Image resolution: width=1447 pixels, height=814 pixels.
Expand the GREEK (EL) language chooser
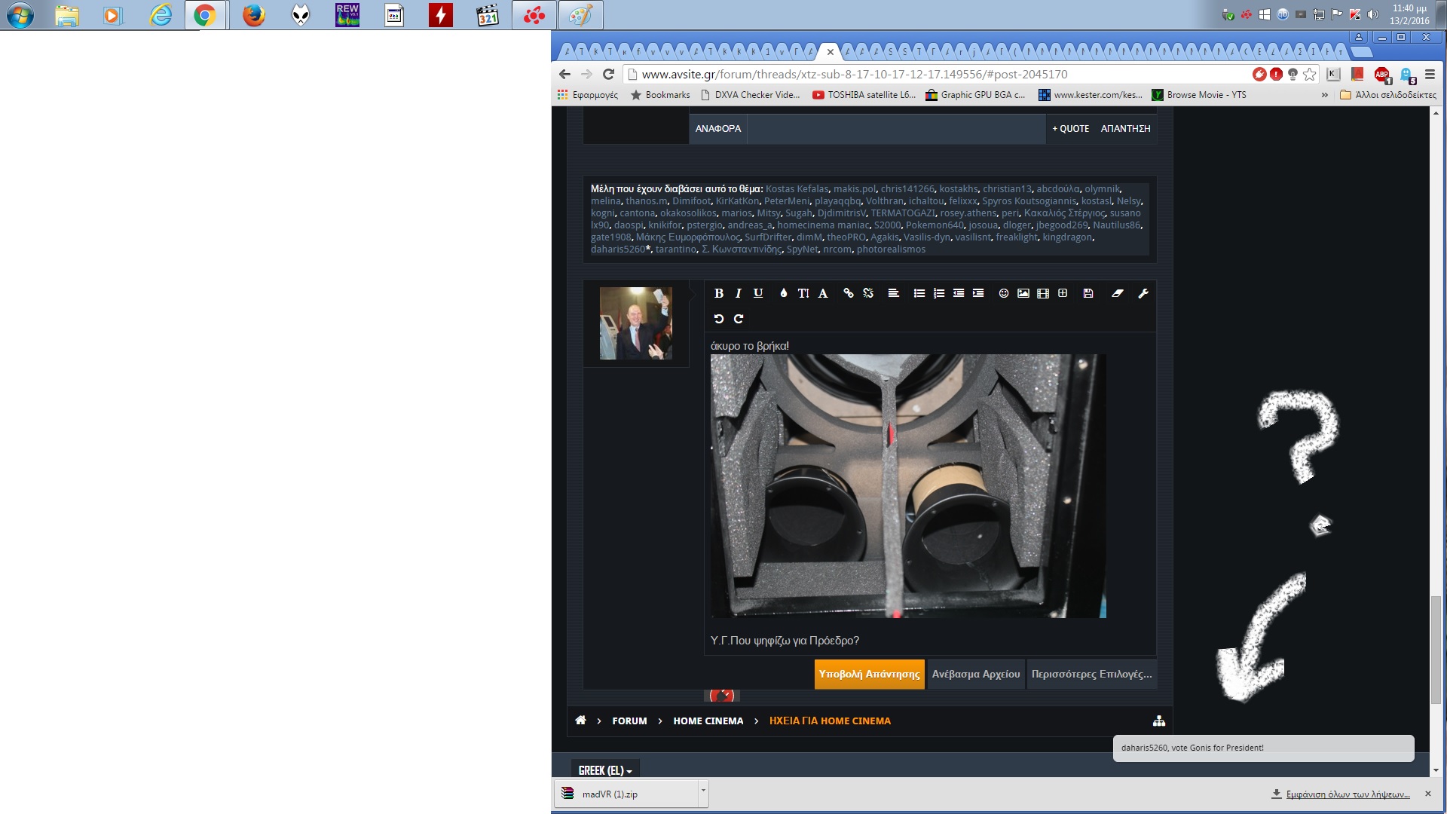click(605, 770)
